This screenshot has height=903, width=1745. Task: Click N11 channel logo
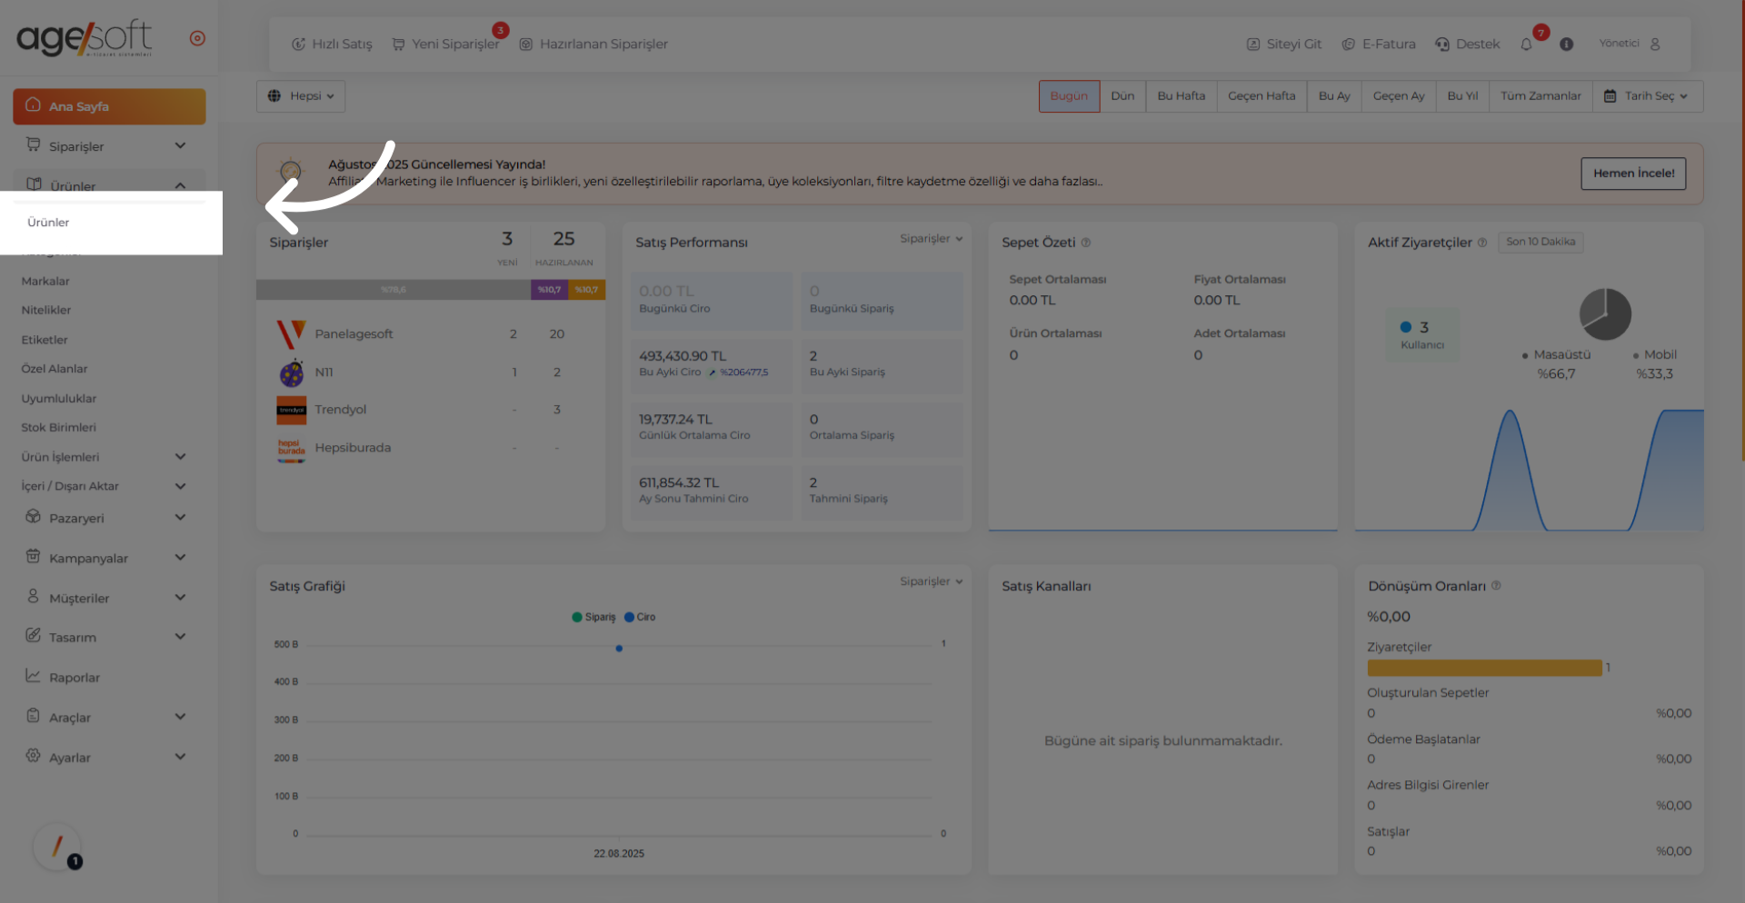(x=291, y=372)
